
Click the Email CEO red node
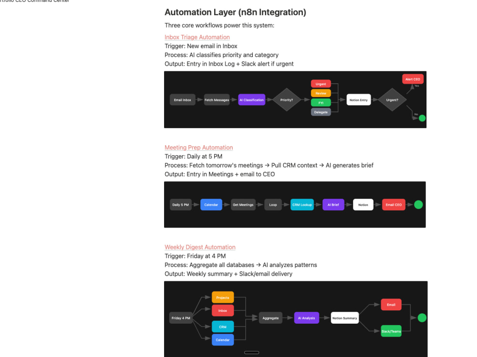coord(394,205)
